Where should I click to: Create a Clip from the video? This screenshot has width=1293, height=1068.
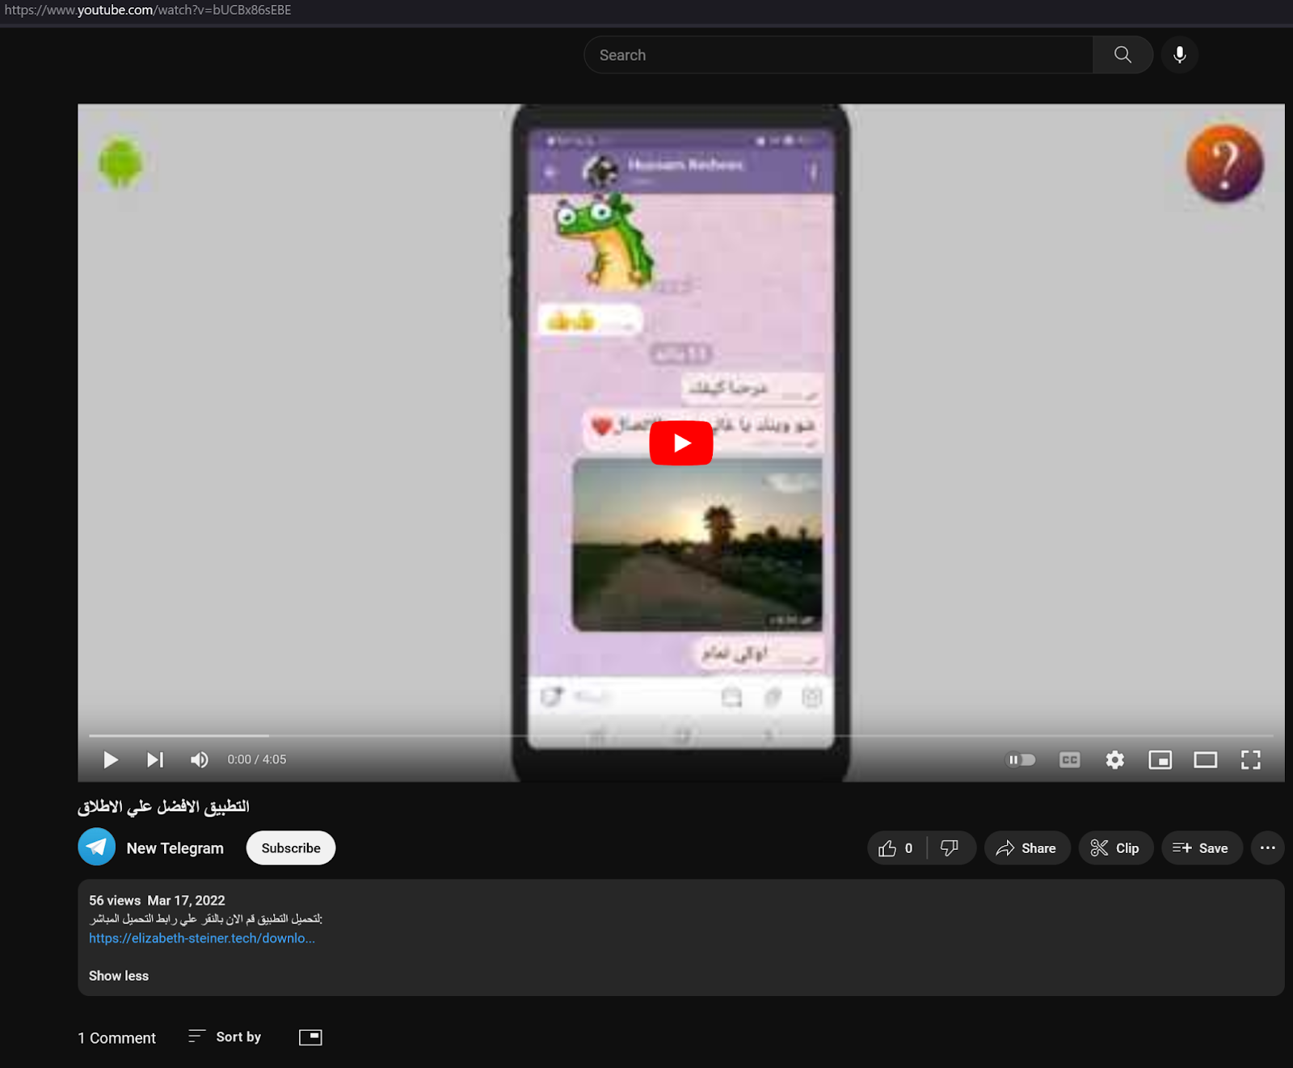(x=1116, y=848)
